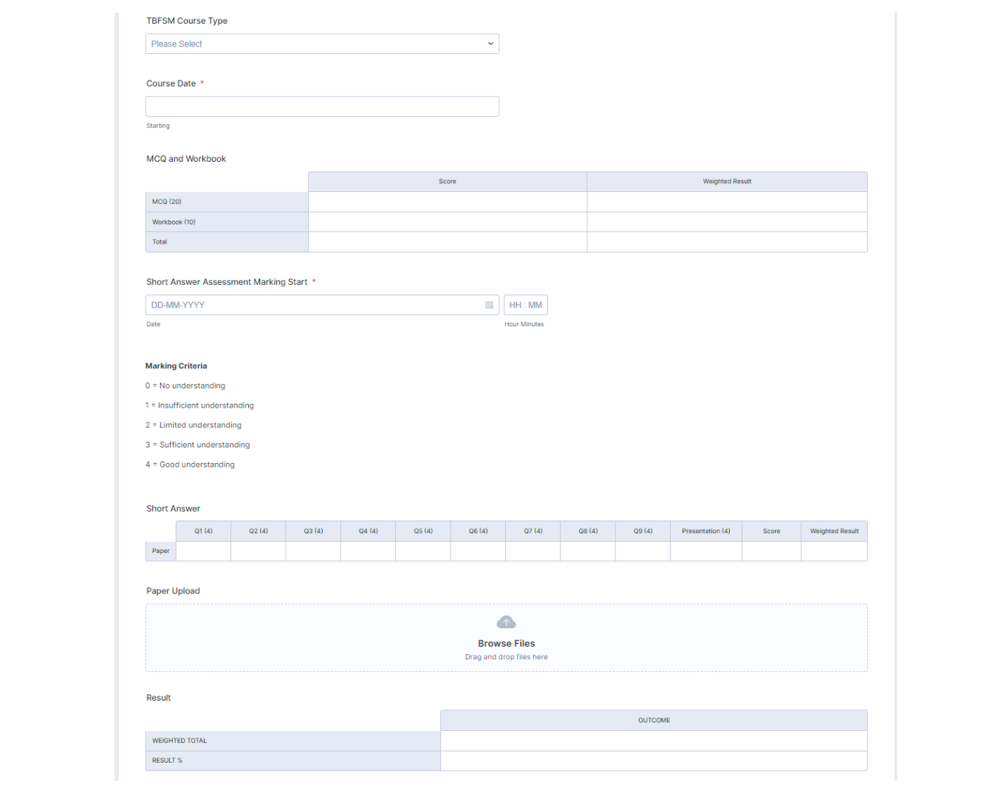Click the Paper Q8 (4) cell
This screenshot has width=1006, height=790.
(588, 551)
